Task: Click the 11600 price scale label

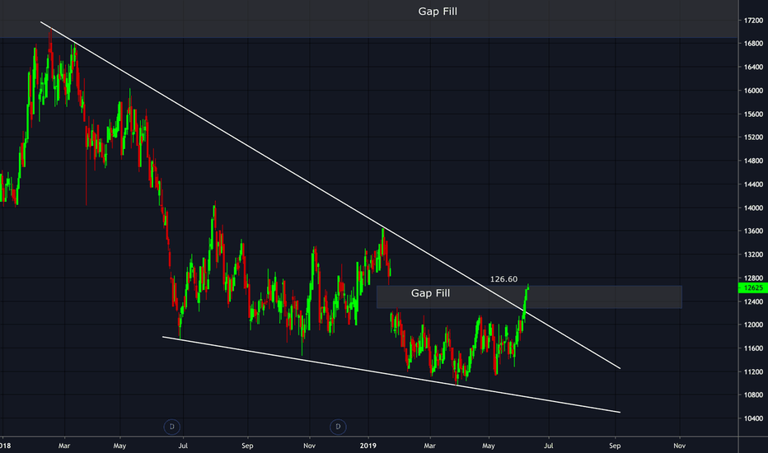Action: point(753,348)
